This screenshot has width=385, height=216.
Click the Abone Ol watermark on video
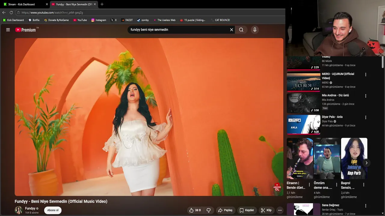pyautogui.click(x=277, y=187)
